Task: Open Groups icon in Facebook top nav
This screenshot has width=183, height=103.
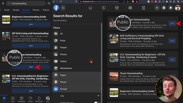Action: click(130, 8)
